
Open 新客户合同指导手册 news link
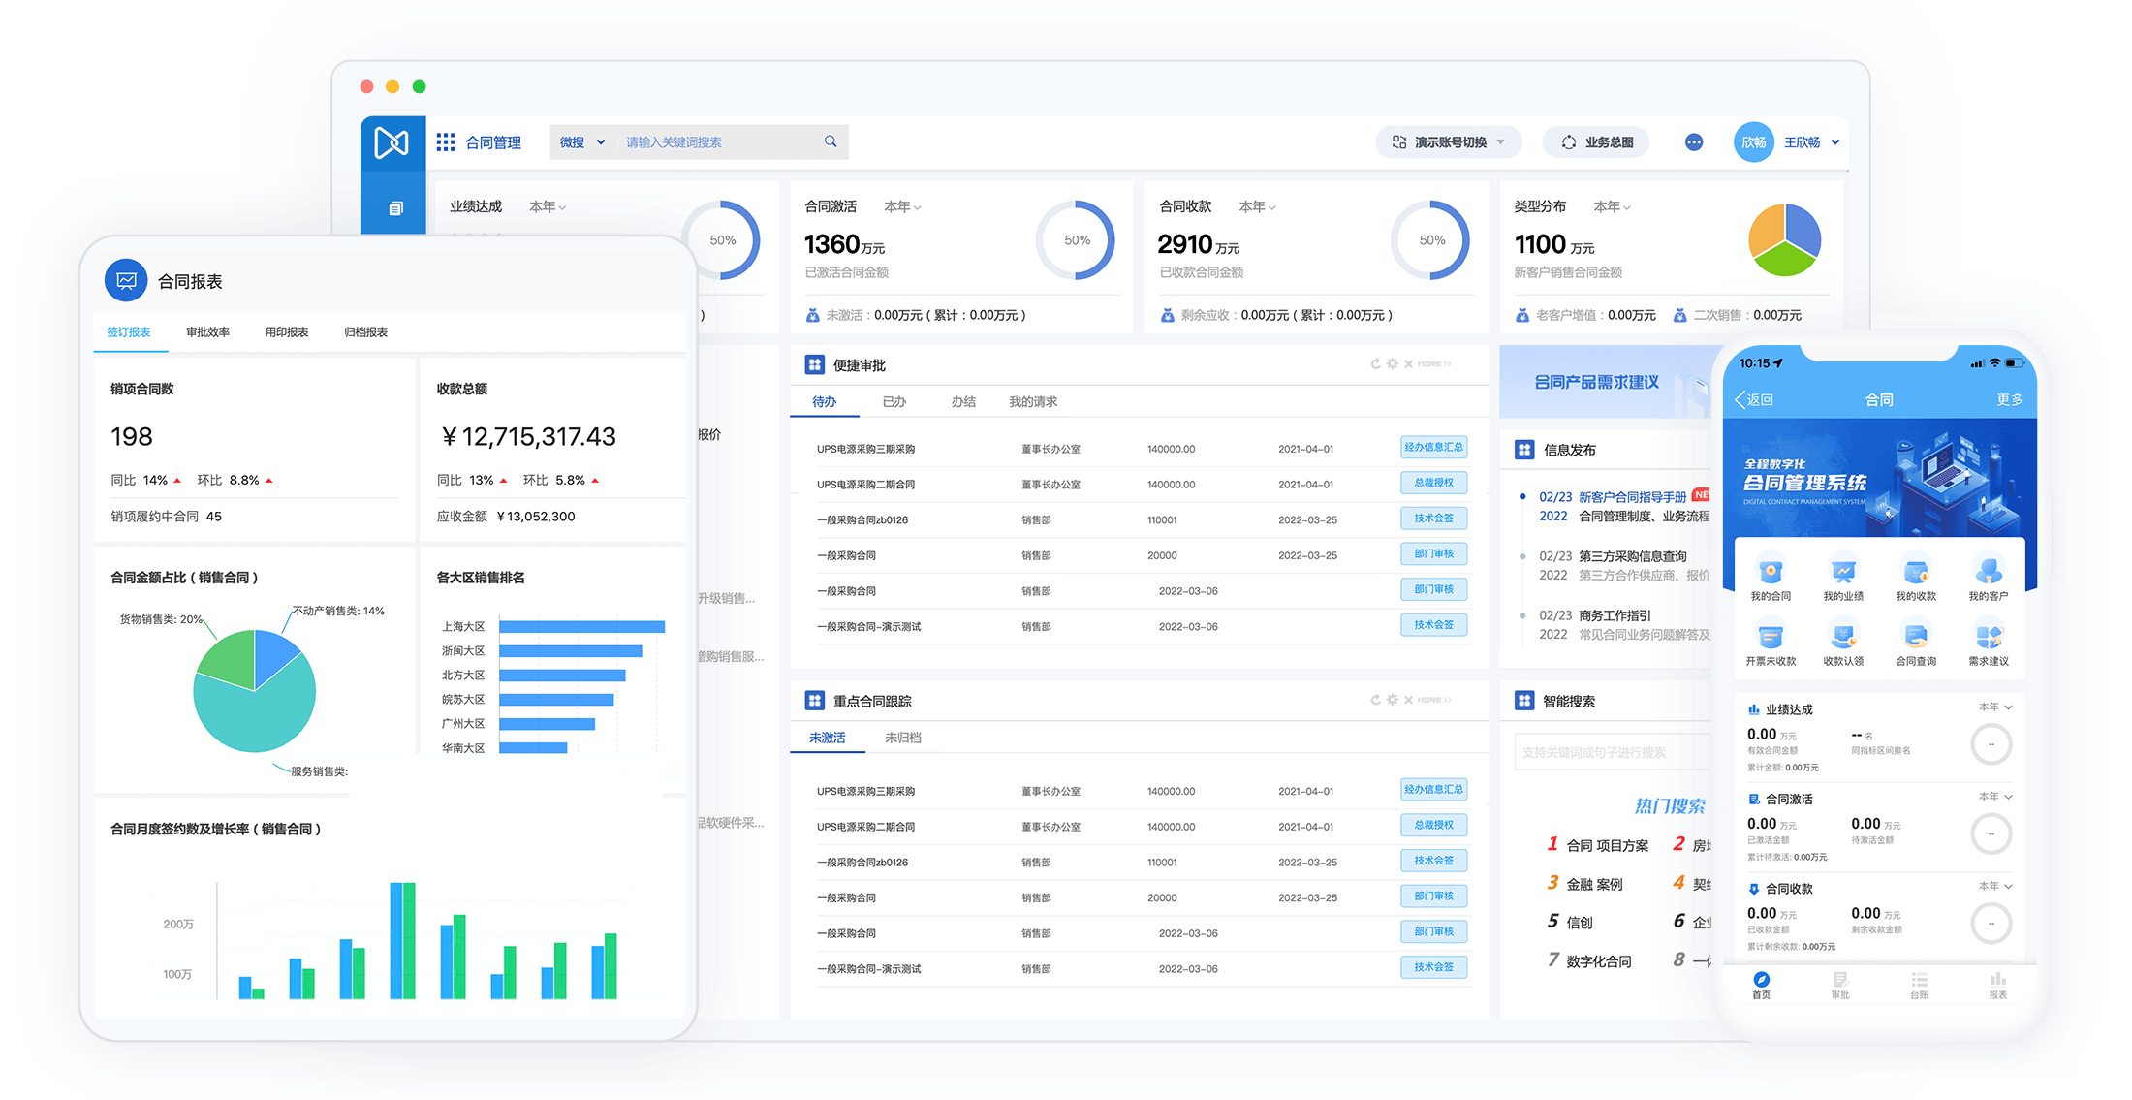(x=1632, y=497)
